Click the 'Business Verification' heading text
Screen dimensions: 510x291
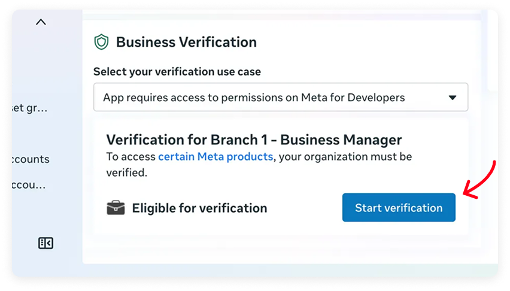[186, 42]
